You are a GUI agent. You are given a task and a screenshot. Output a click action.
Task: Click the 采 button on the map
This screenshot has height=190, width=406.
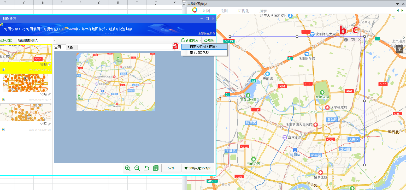click(399, 49)
